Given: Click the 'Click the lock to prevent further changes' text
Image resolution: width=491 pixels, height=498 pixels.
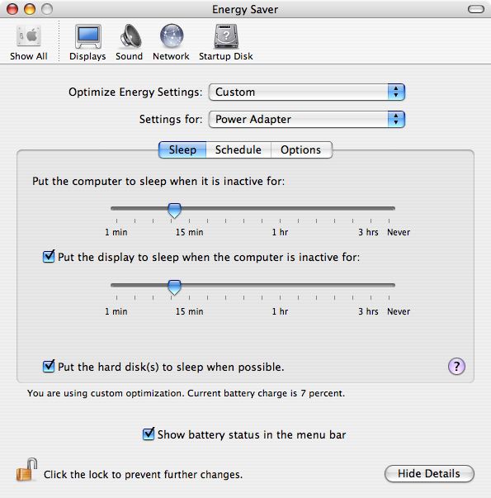Looking at the screenshot, I should 143,475.
